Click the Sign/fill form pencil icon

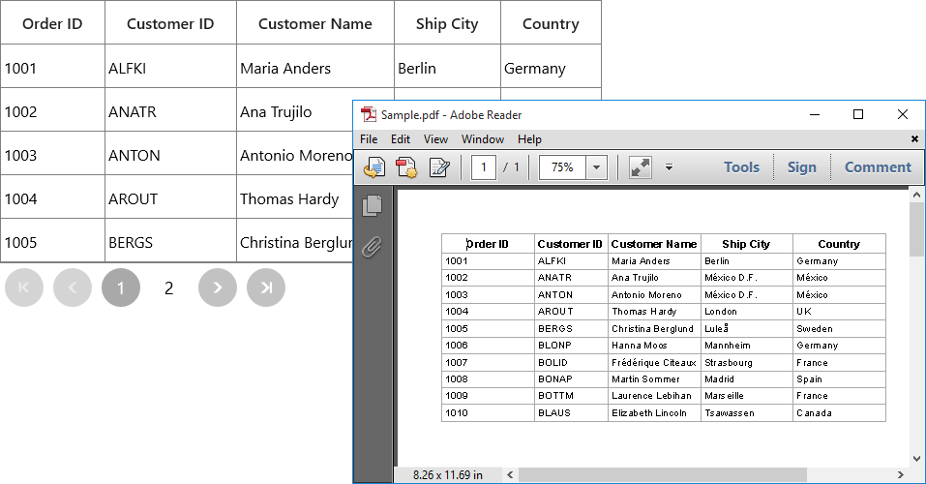pos(439,167)
